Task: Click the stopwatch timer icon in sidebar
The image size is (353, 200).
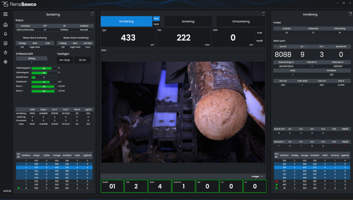Action: [5, 53]
